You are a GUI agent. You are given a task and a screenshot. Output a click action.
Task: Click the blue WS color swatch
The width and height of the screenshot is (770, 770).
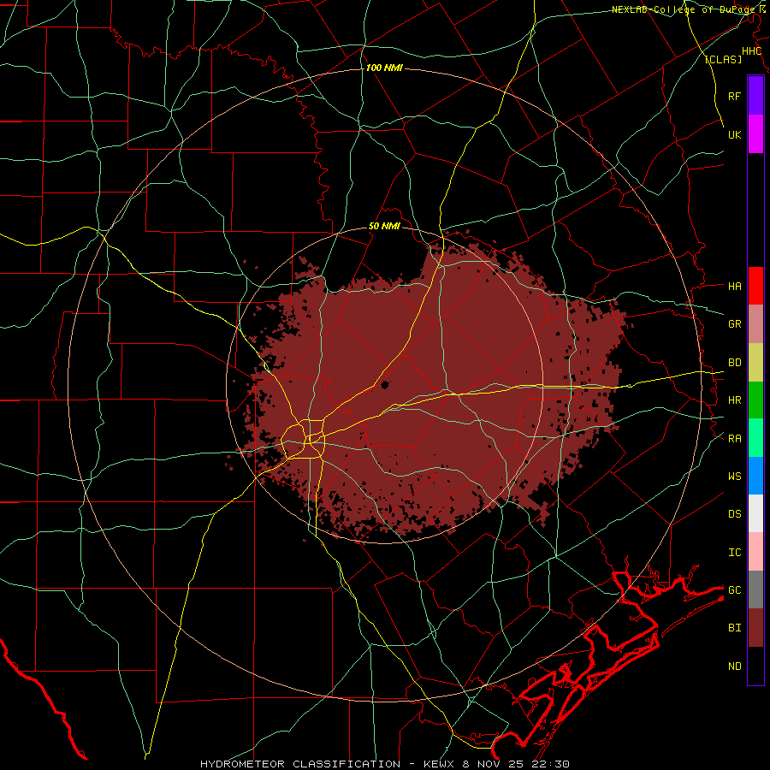(755, 476)
